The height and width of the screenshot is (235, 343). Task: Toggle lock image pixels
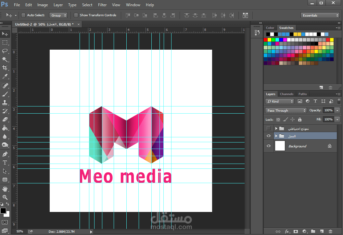pos(285,119)
